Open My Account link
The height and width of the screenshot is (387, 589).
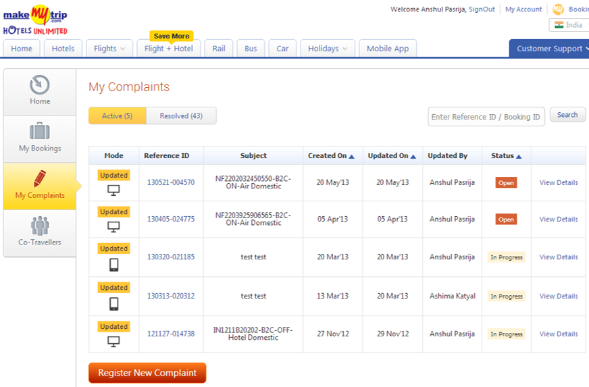[523, 9]
